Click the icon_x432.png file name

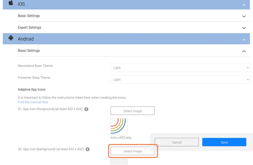tap(121, 137)
